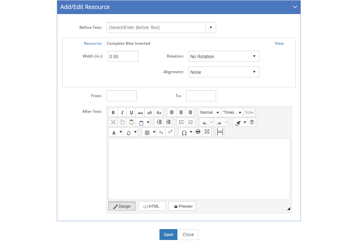The width and height of the screenshot is (358, 247).
Task: Expand table insert options arrow
Action: coord(154,132)
